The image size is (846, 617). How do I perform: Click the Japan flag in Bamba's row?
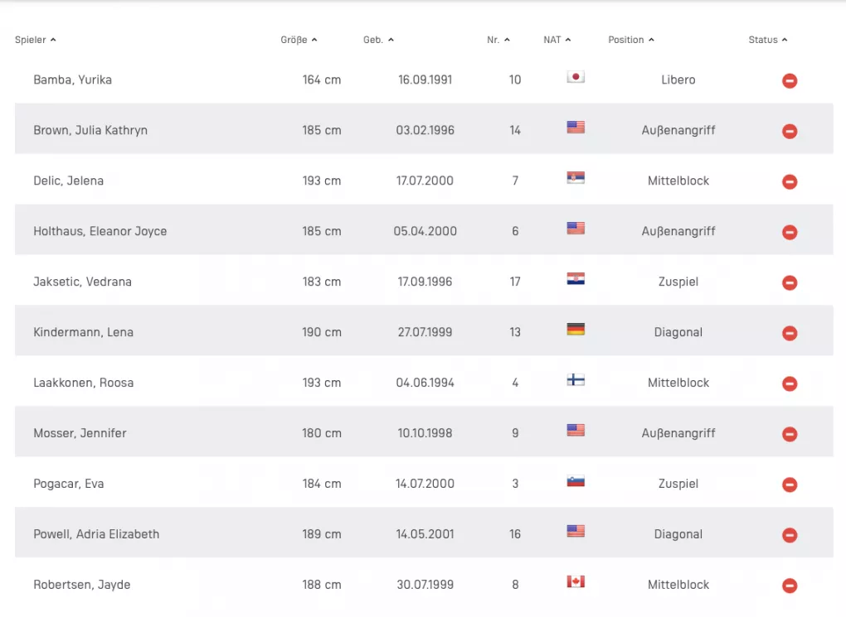[576, 77]
